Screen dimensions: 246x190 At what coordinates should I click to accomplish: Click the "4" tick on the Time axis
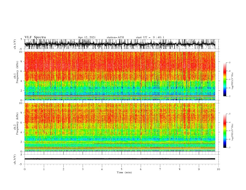(102, 169)
